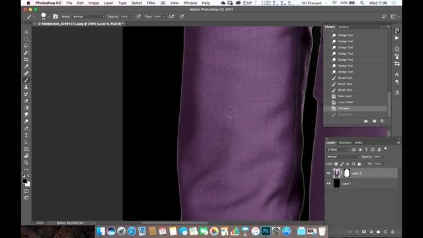Switch to the Paths tab

coord(358,143)
